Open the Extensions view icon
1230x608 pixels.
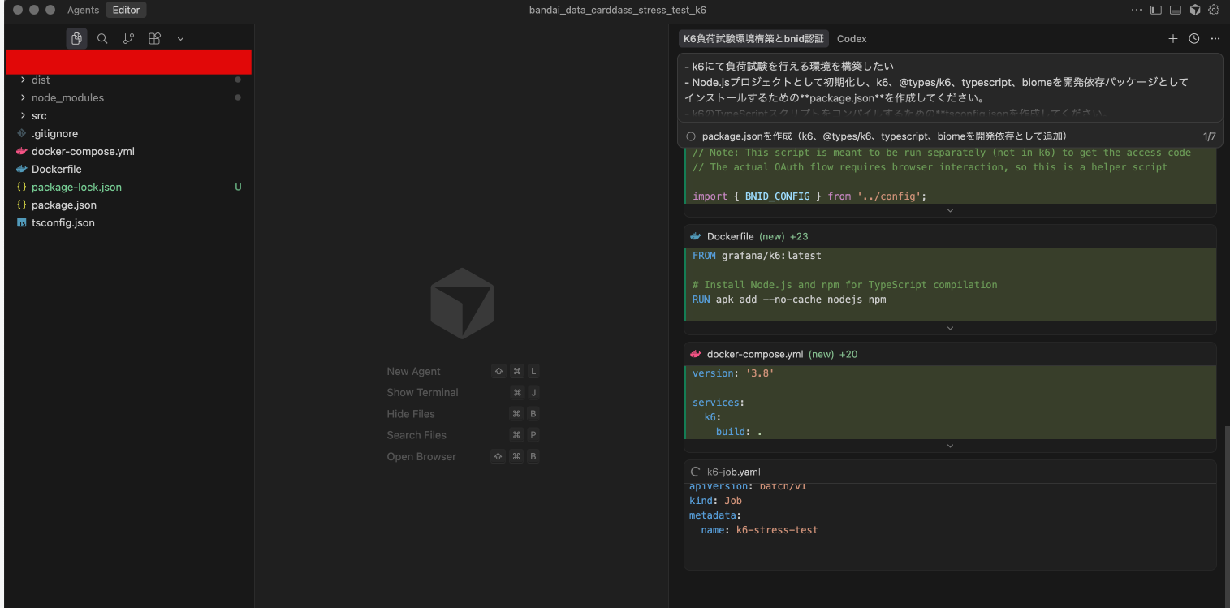tap(154, 38)
